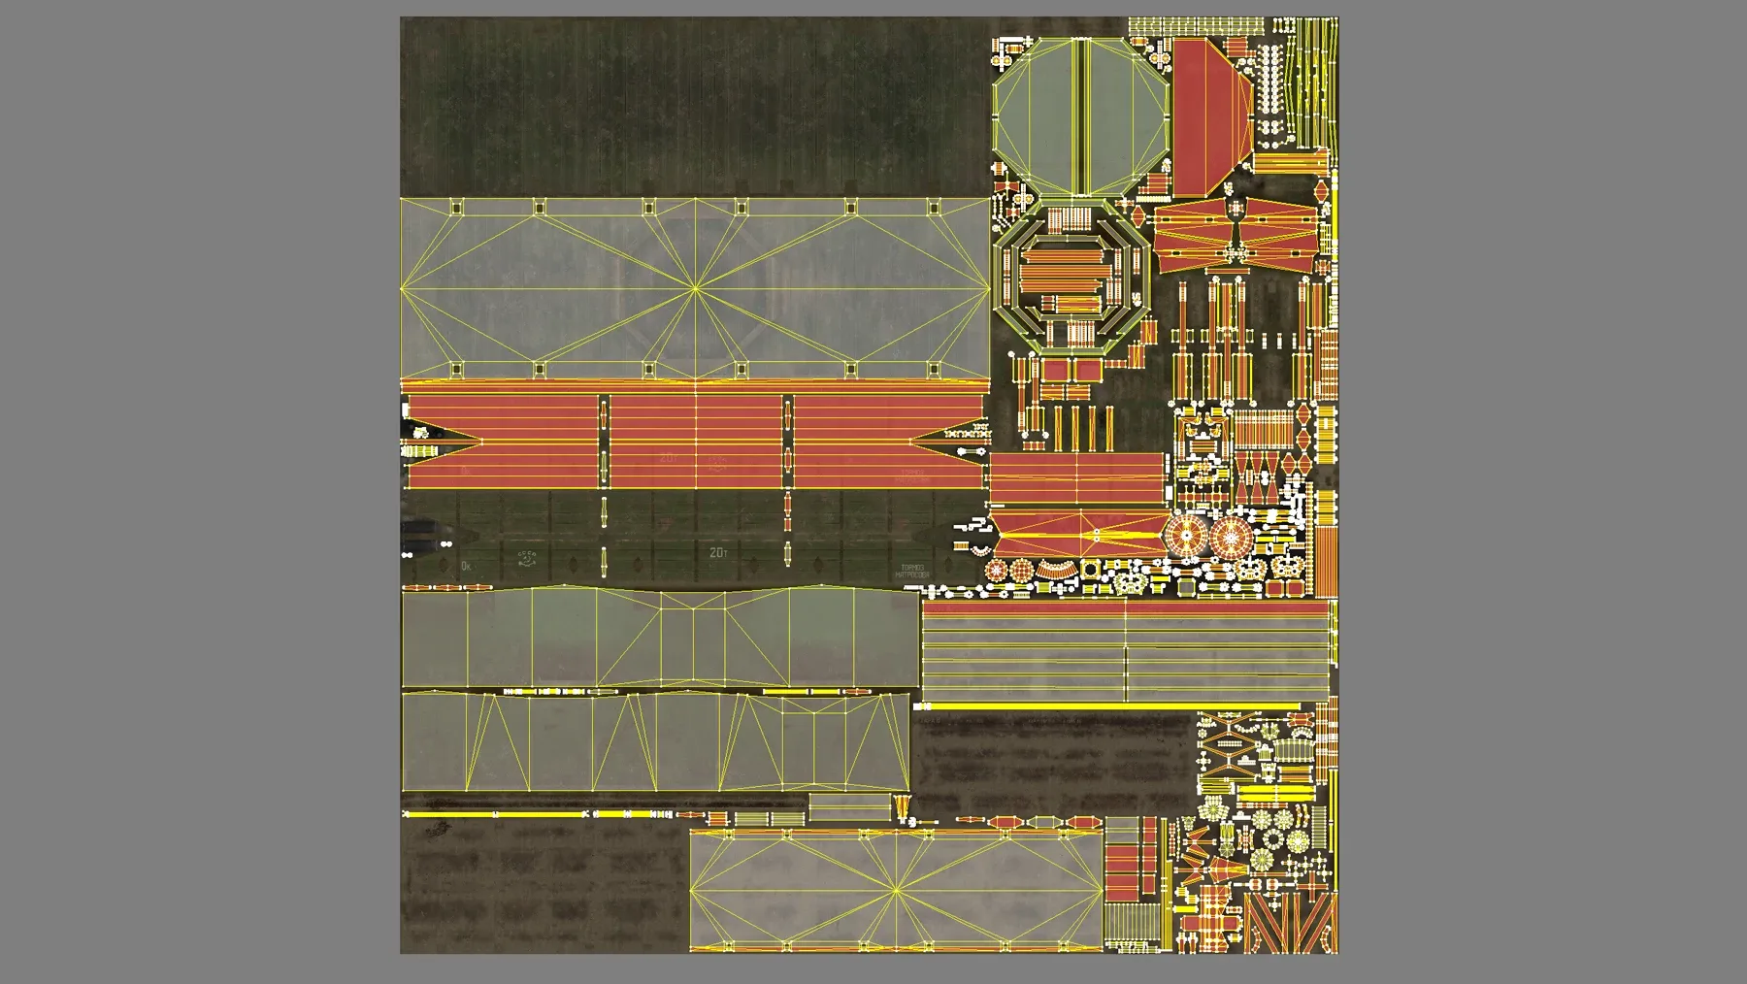Image resolution: width=1747 pixels, height=984 pixels.
Task: Click the СССР emblem on the green planks
Action: (526, 559)
